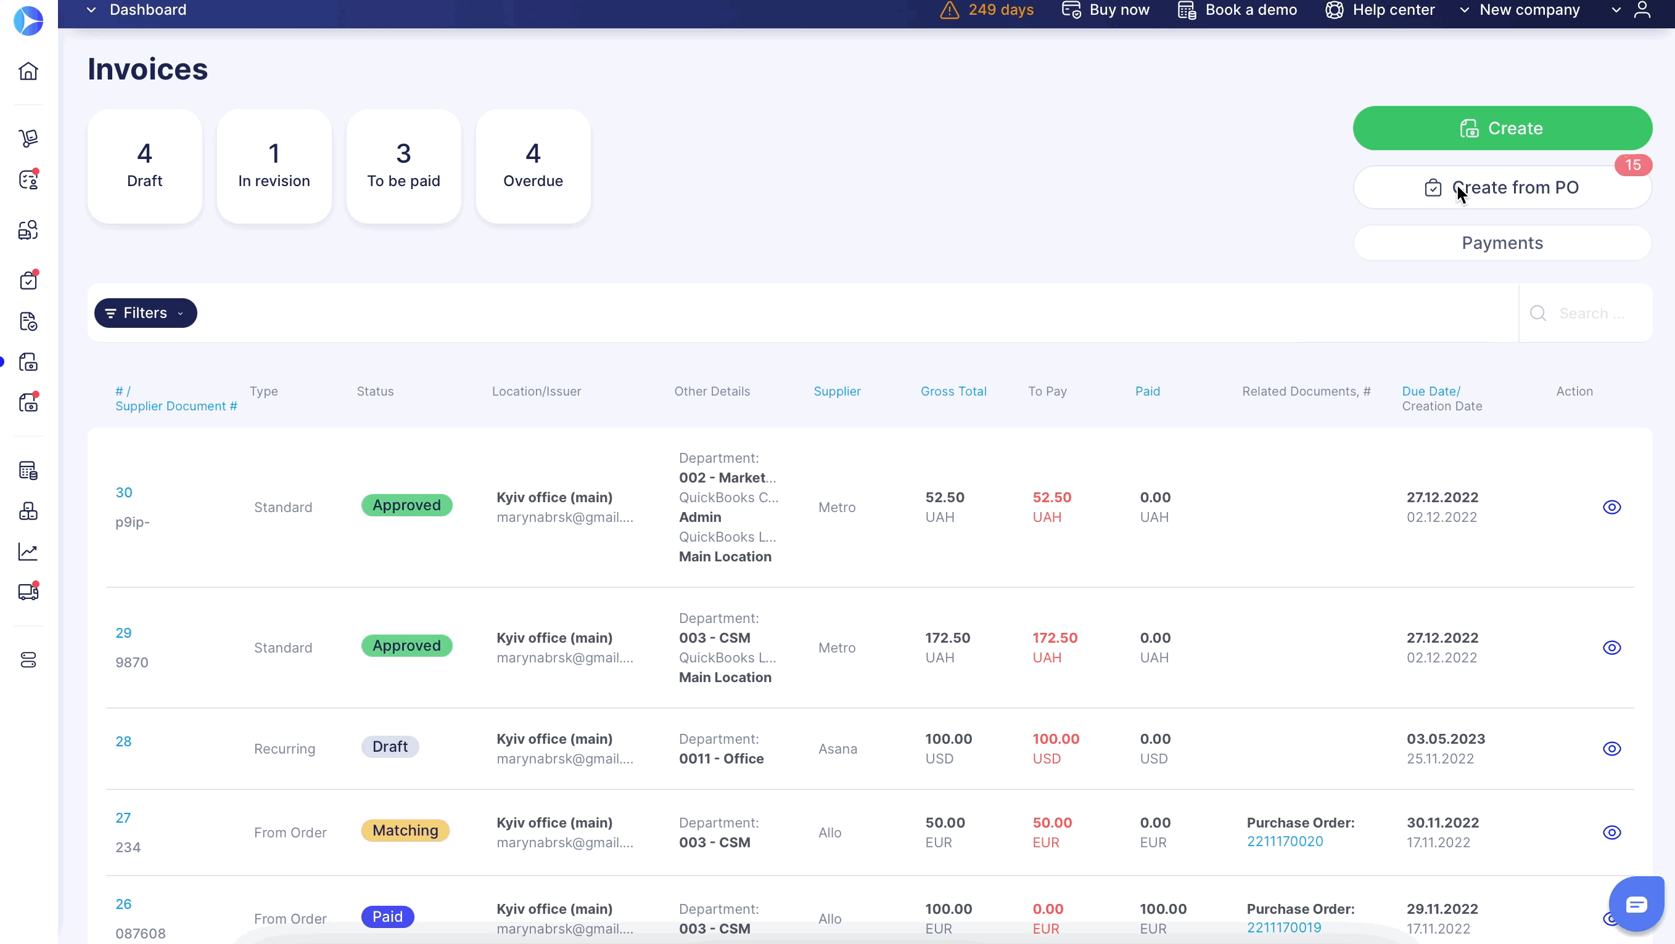The width and height of the screenshot is (1675, 944).
Task: Open the payments sidebar icon with red dot
Action: (28, 403)
